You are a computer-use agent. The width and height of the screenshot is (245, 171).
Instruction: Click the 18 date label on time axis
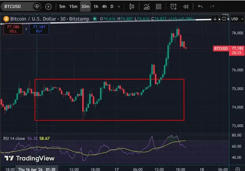(x=202, y=169)
